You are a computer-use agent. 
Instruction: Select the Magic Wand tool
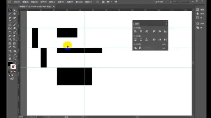pos(10,14)
